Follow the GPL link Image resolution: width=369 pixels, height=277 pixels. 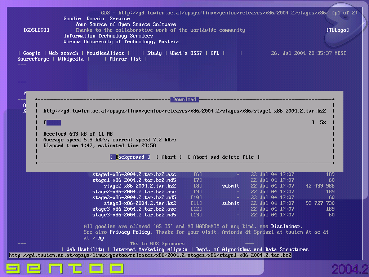(x=215, y=53)
